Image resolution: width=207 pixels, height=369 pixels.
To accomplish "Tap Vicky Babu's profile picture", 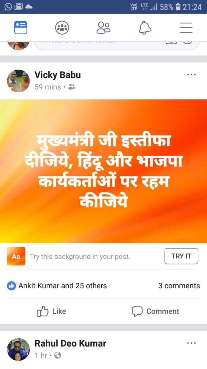I will click(x=18, y=81).
